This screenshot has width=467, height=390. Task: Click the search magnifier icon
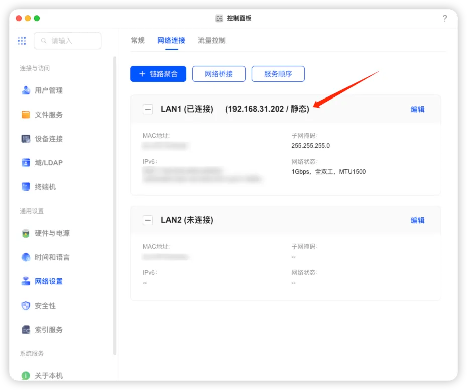pos(44,41)
